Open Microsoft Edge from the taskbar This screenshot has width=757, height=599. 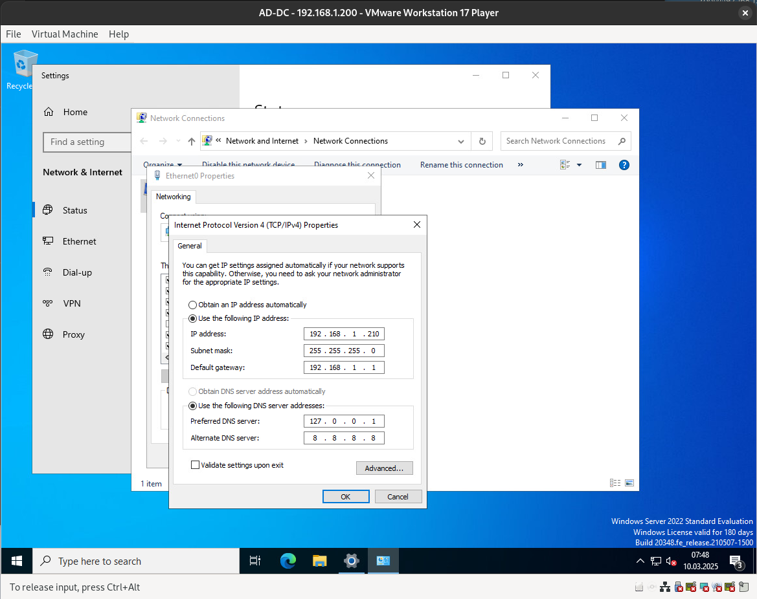[288, 561]
